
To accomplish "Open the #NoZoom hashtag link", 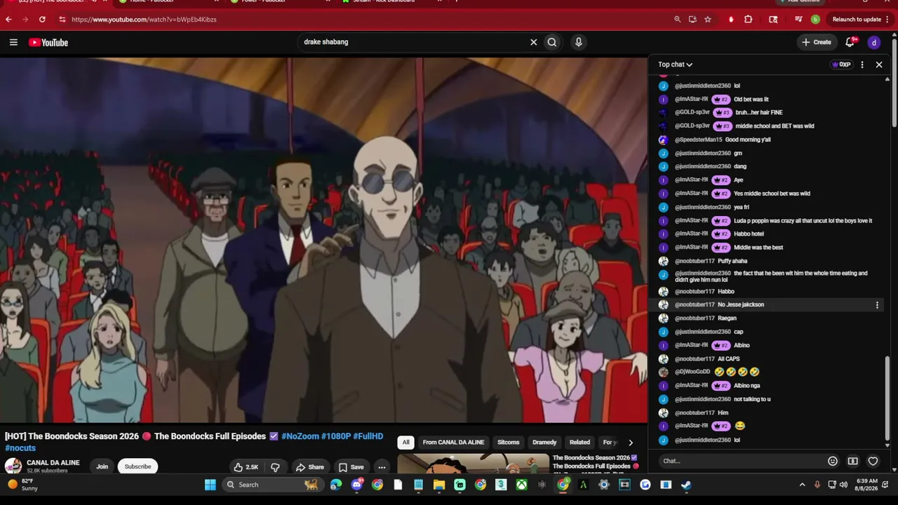I will point(300,436).
